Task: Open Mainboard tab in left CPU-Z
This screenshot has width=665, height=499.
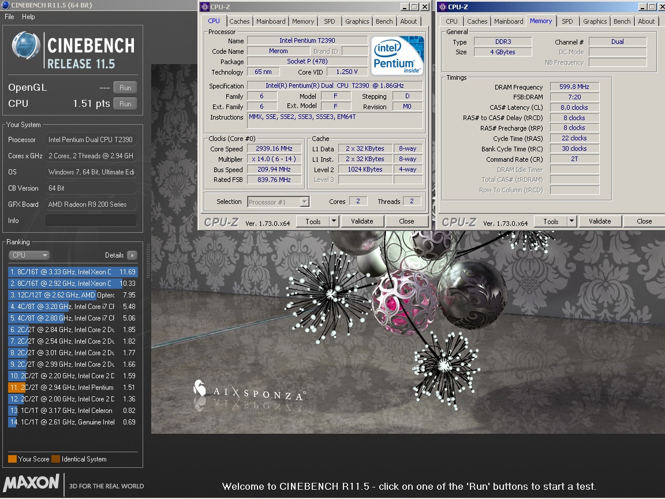Action: pos(271,21)
